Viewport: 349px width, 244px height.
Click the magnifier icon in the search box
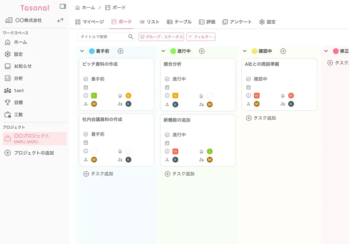pos(131,37)
